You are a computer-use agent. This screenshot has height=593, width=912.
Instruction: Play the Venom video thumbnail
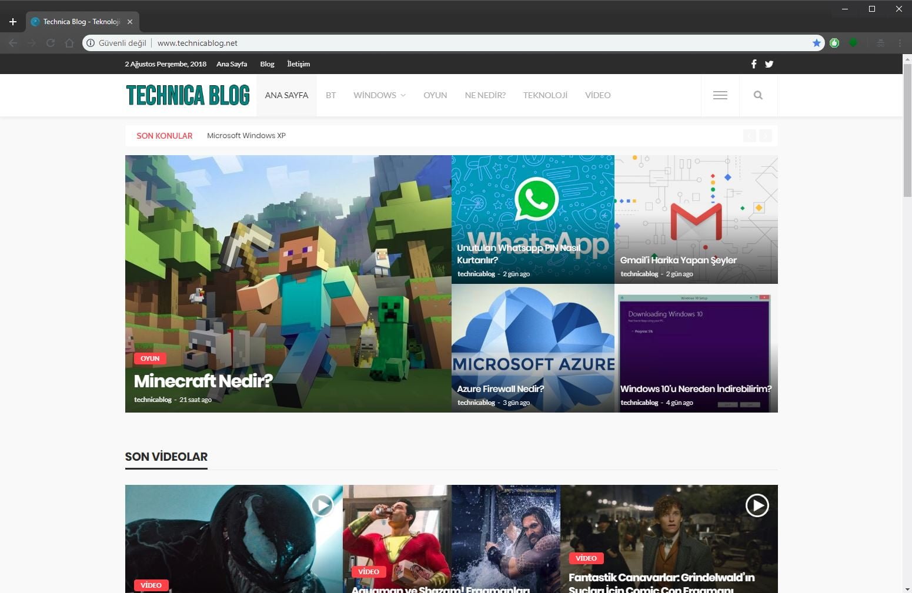click(322, 505)
